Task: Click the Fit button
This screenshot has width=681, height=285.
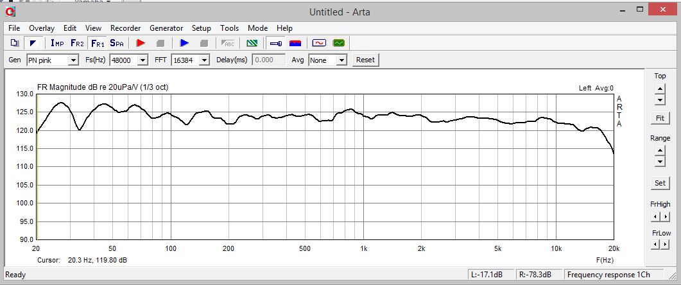Action: pyautogui.click(x=660, y=117)
